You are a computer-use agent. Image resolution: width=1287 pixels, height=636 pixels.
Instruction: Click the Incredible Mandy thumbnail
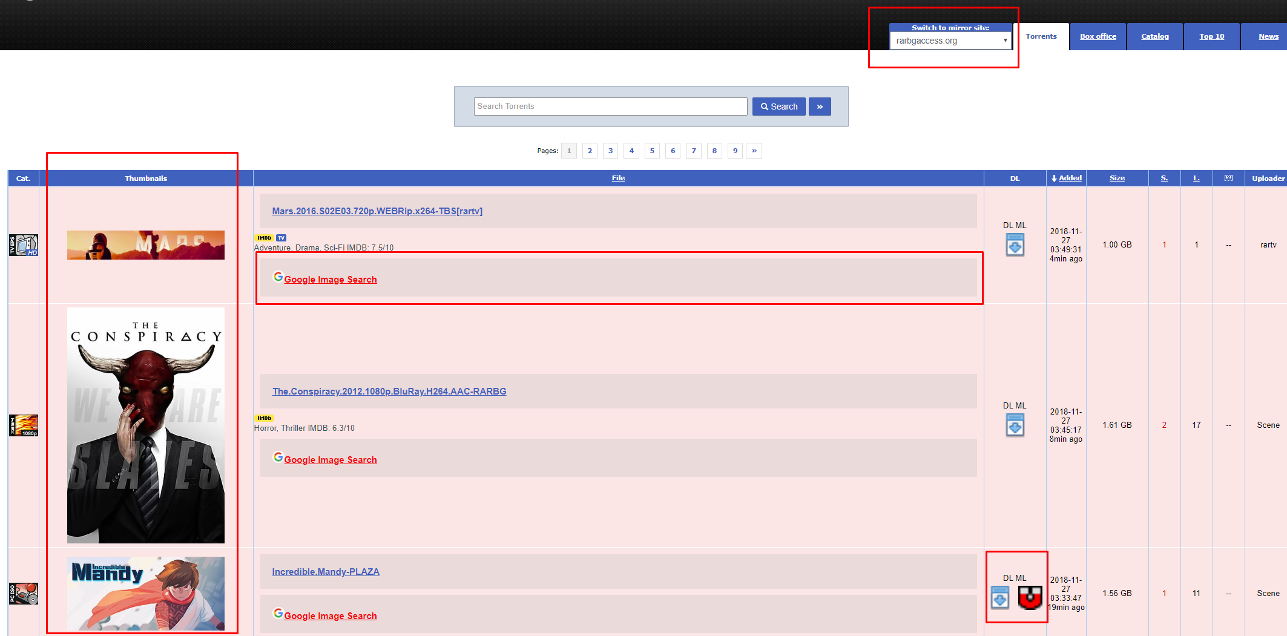146,594
